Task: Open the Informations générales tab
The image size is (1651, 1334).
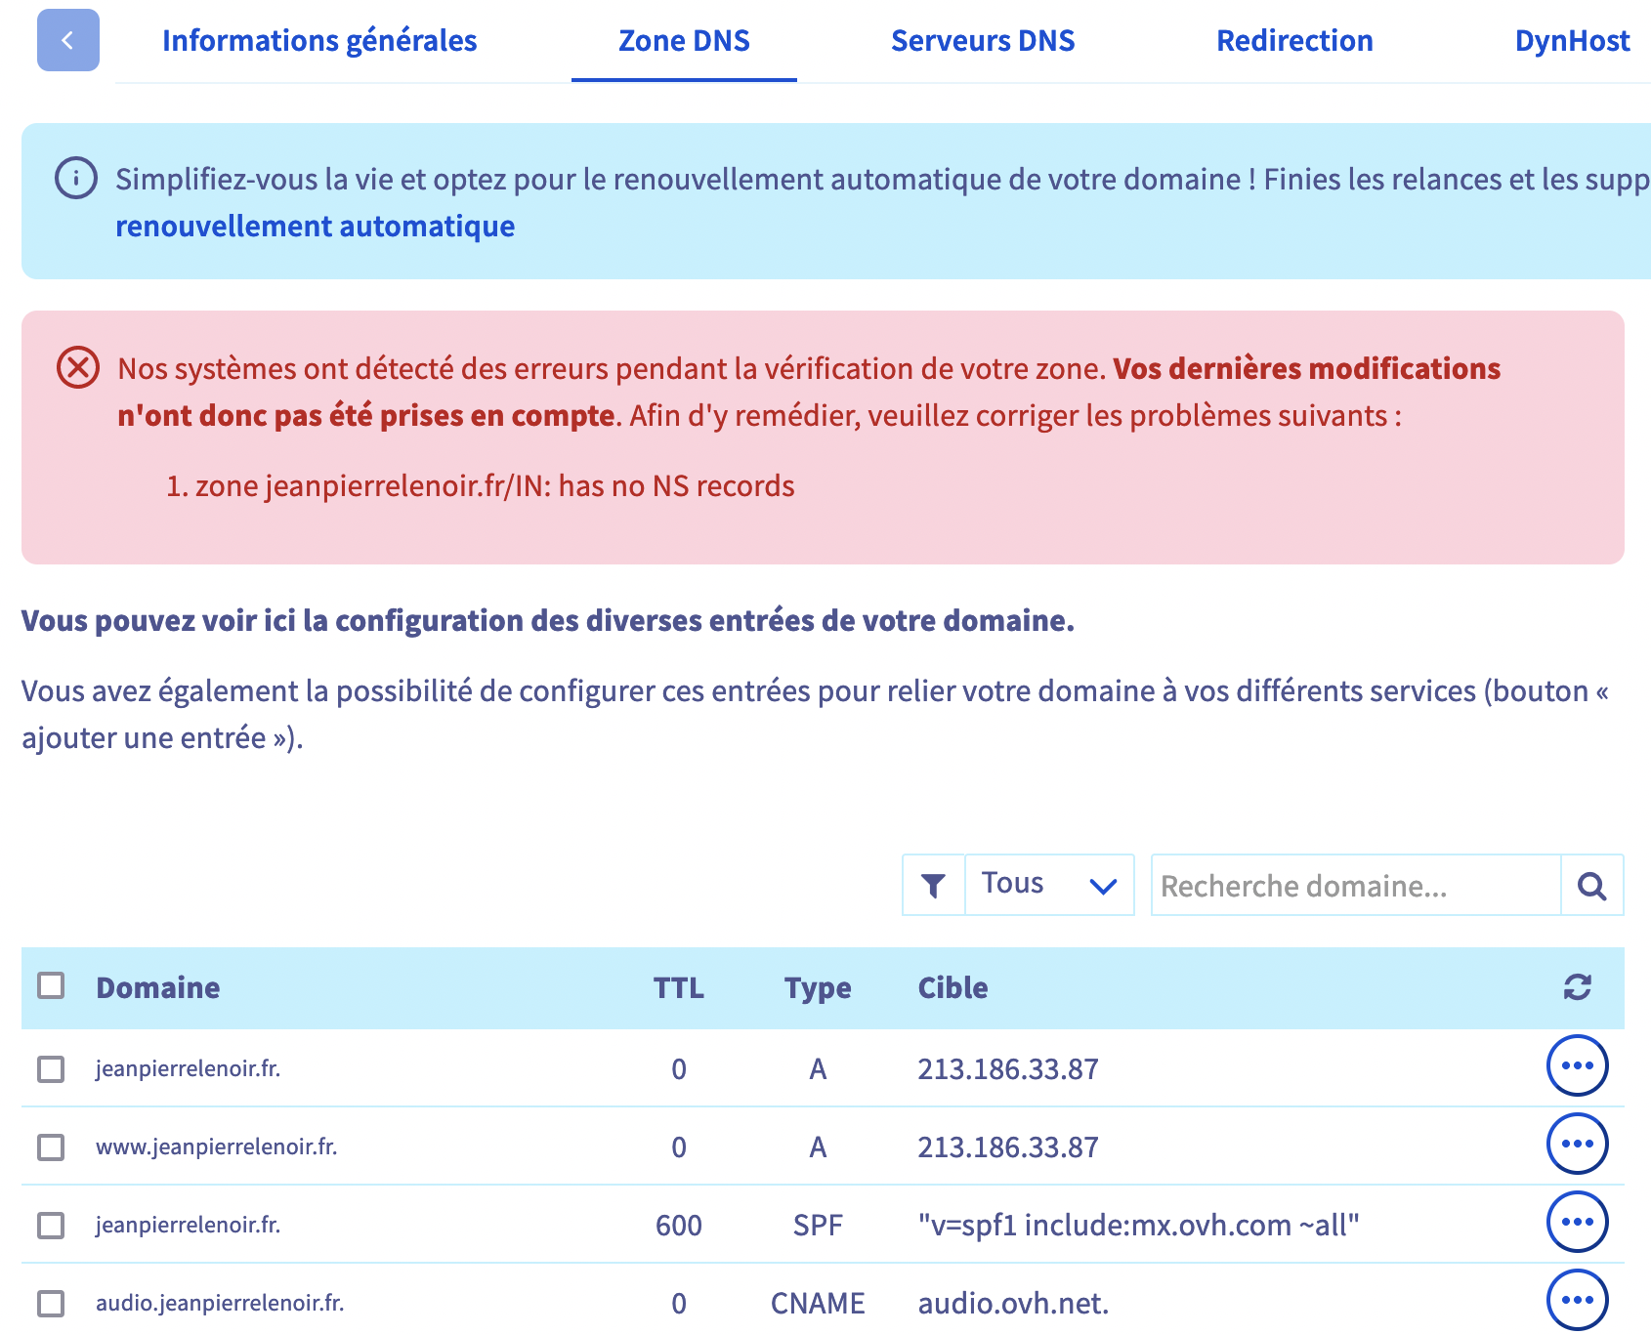Action: [319, 41]
